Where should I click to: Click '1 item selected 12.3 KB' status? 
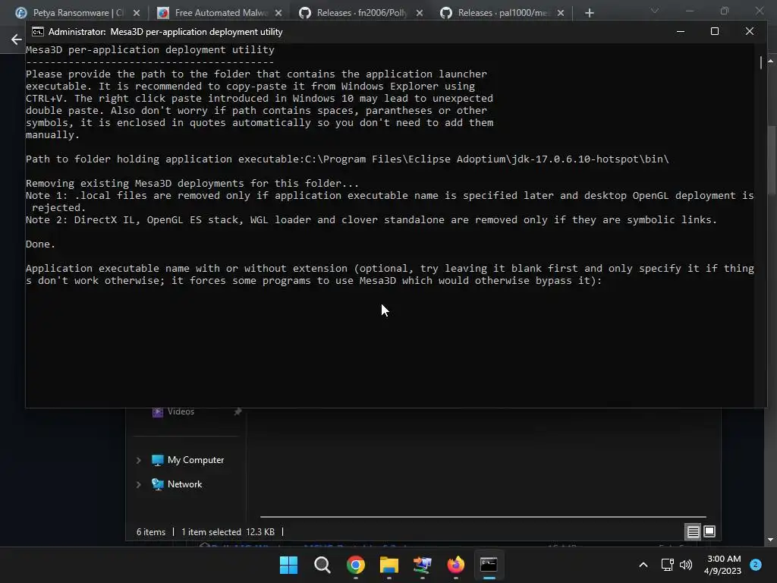[228, 532]
